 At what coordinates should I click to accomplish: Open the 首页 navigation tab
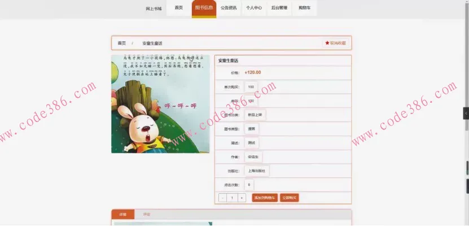click(x=179, y=8)
